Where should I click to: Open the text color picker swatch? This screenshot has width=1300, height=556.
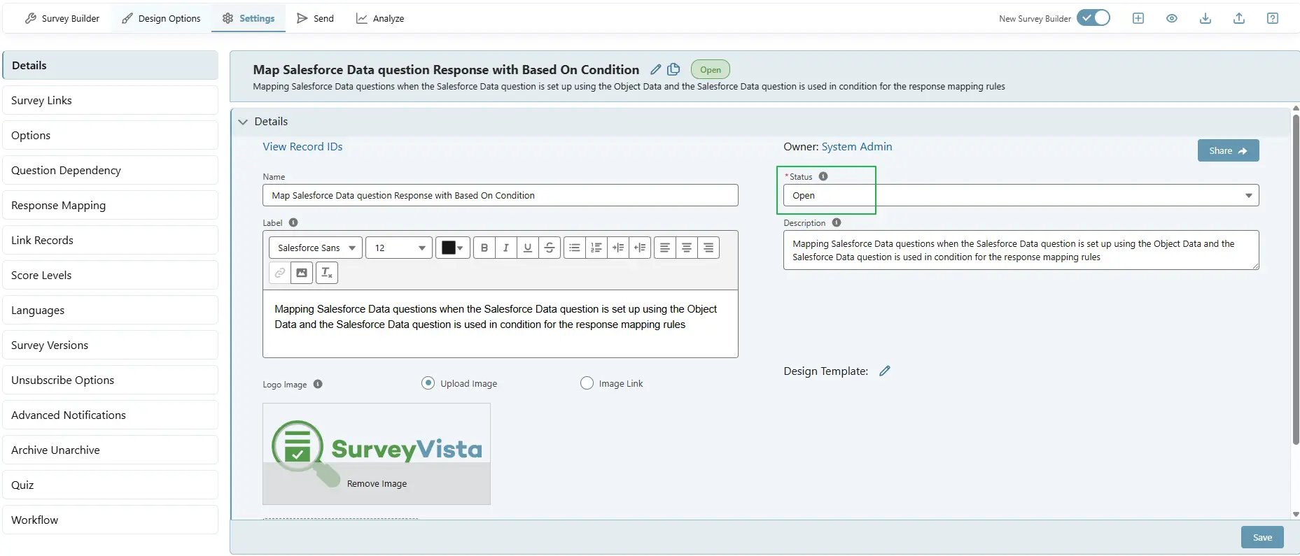click(452, 248)
